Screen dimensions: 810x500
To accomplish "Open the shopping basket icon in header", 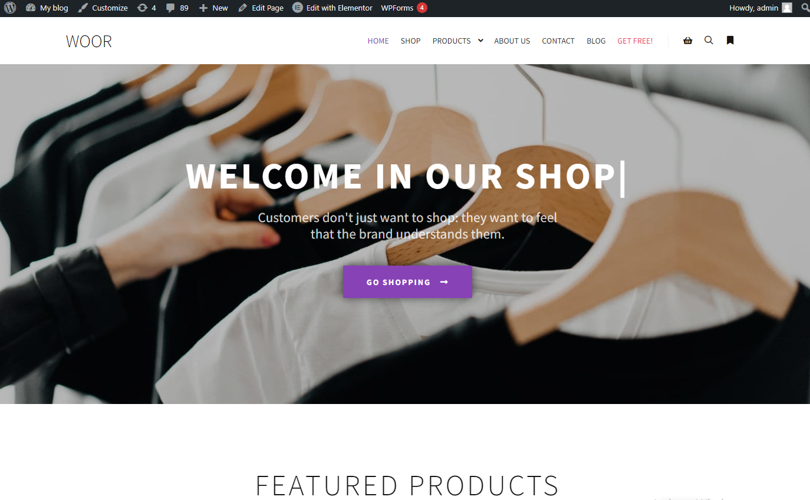I will tap(687, 41).
